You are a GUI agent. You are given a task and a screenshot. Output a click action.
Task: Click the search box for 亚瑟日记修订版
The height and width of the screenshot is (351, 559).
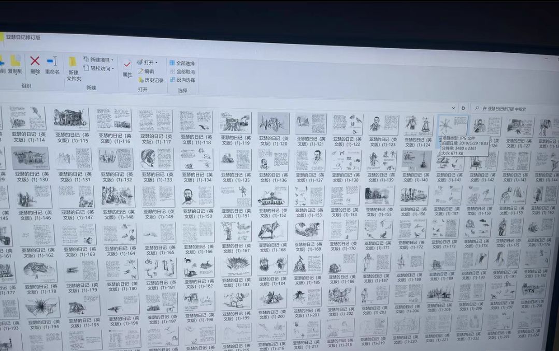click(513, 109)
